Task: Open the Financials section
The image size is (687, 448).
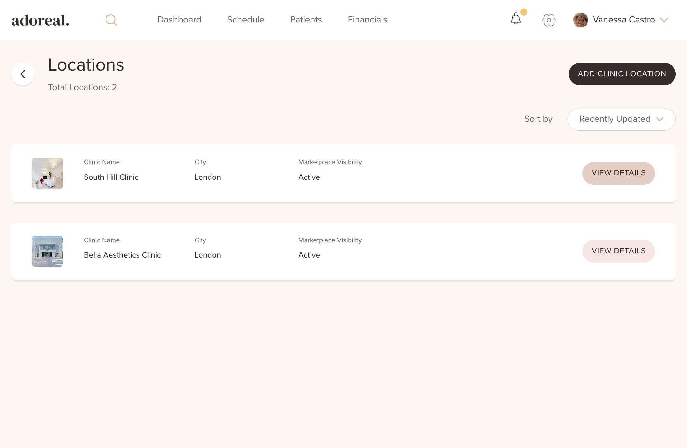Action: tap(367, 20)
